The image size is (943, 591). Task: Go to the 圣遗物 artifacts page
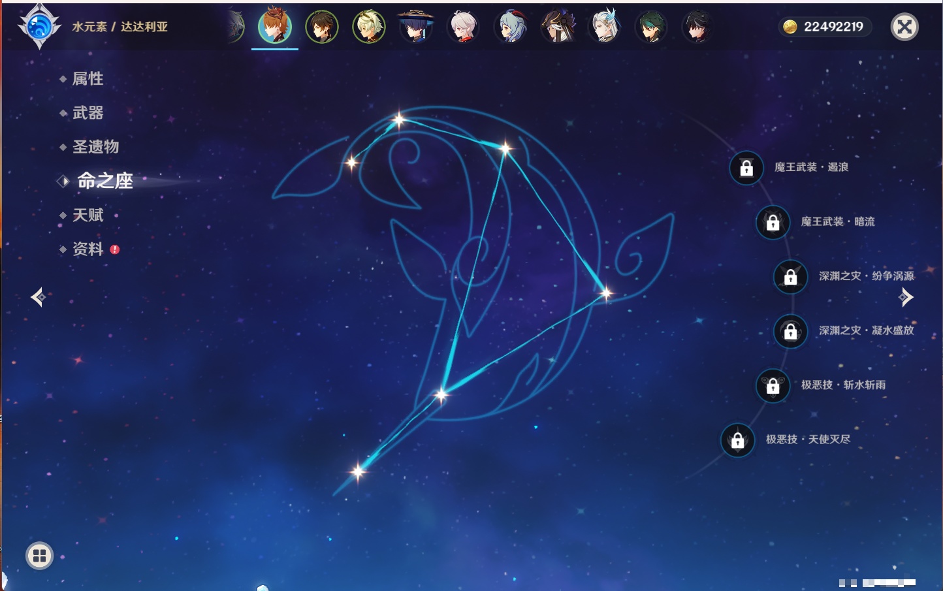pyautogui.click(x=95, y=147)
